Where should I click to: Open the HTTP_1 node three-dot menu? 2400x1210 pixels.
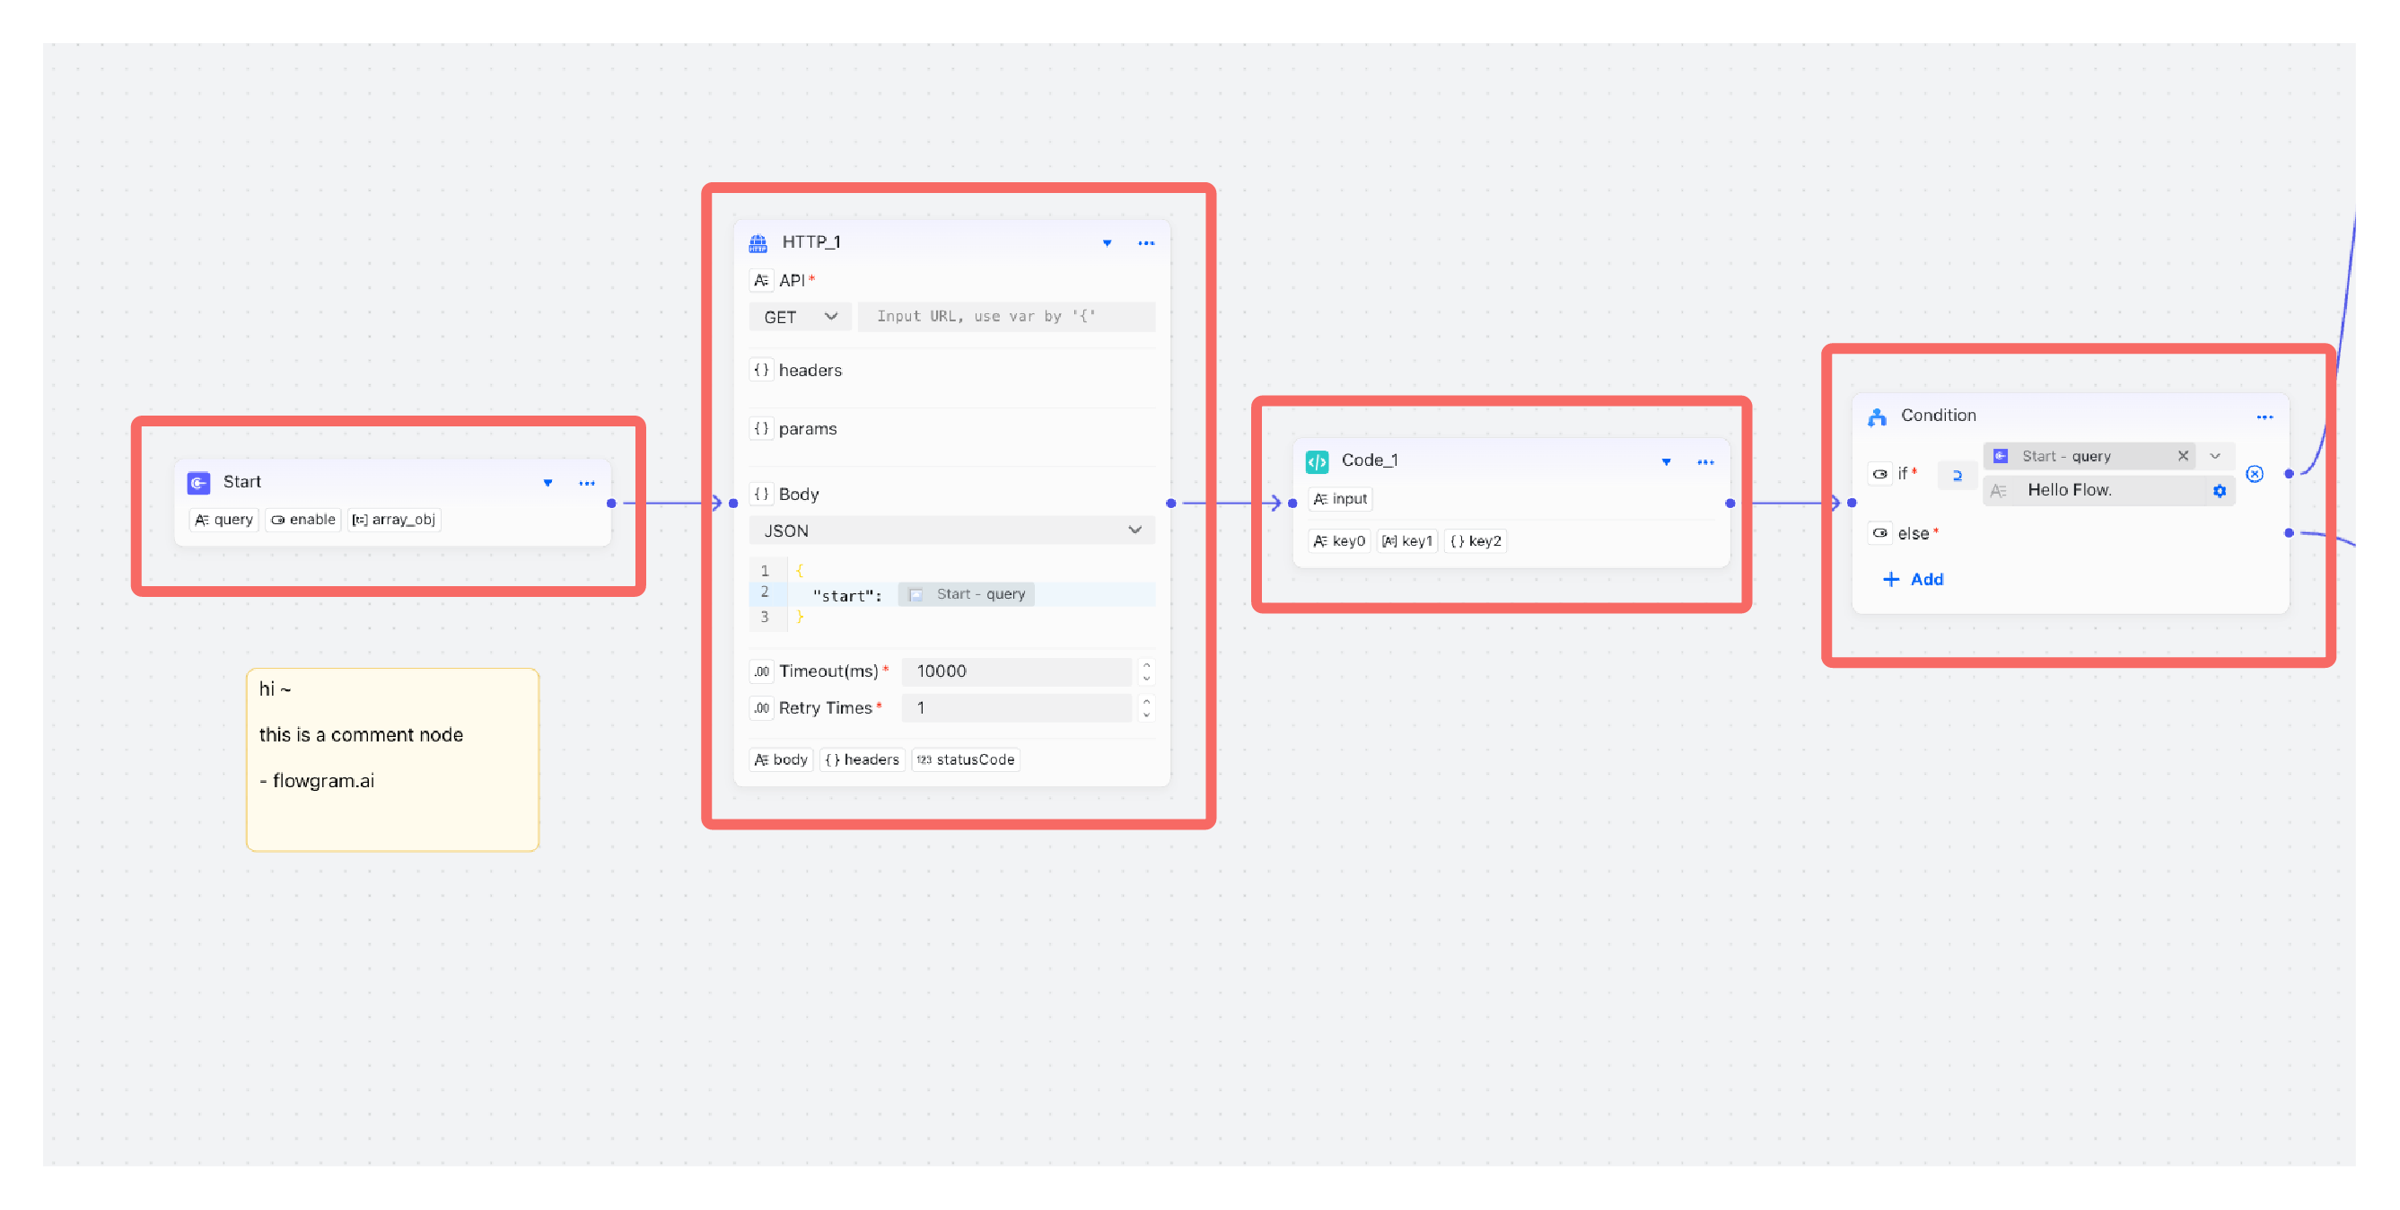pyautogui.click(x=1145, y=243)
